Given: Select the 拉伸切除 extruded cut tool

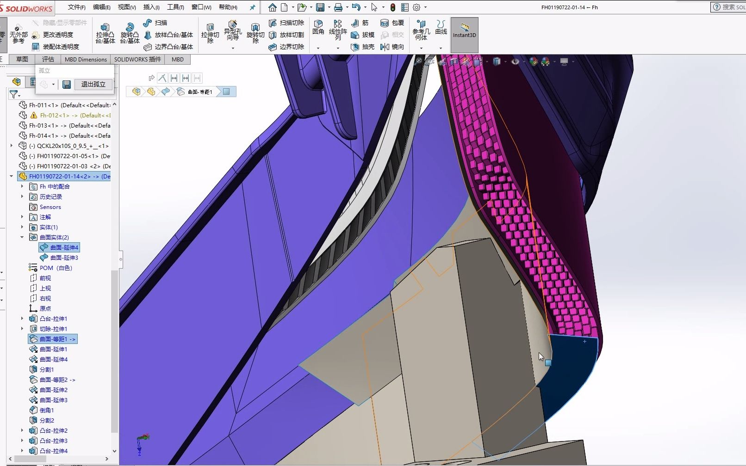Looking at the screenshot, I should tap(210, 33).
